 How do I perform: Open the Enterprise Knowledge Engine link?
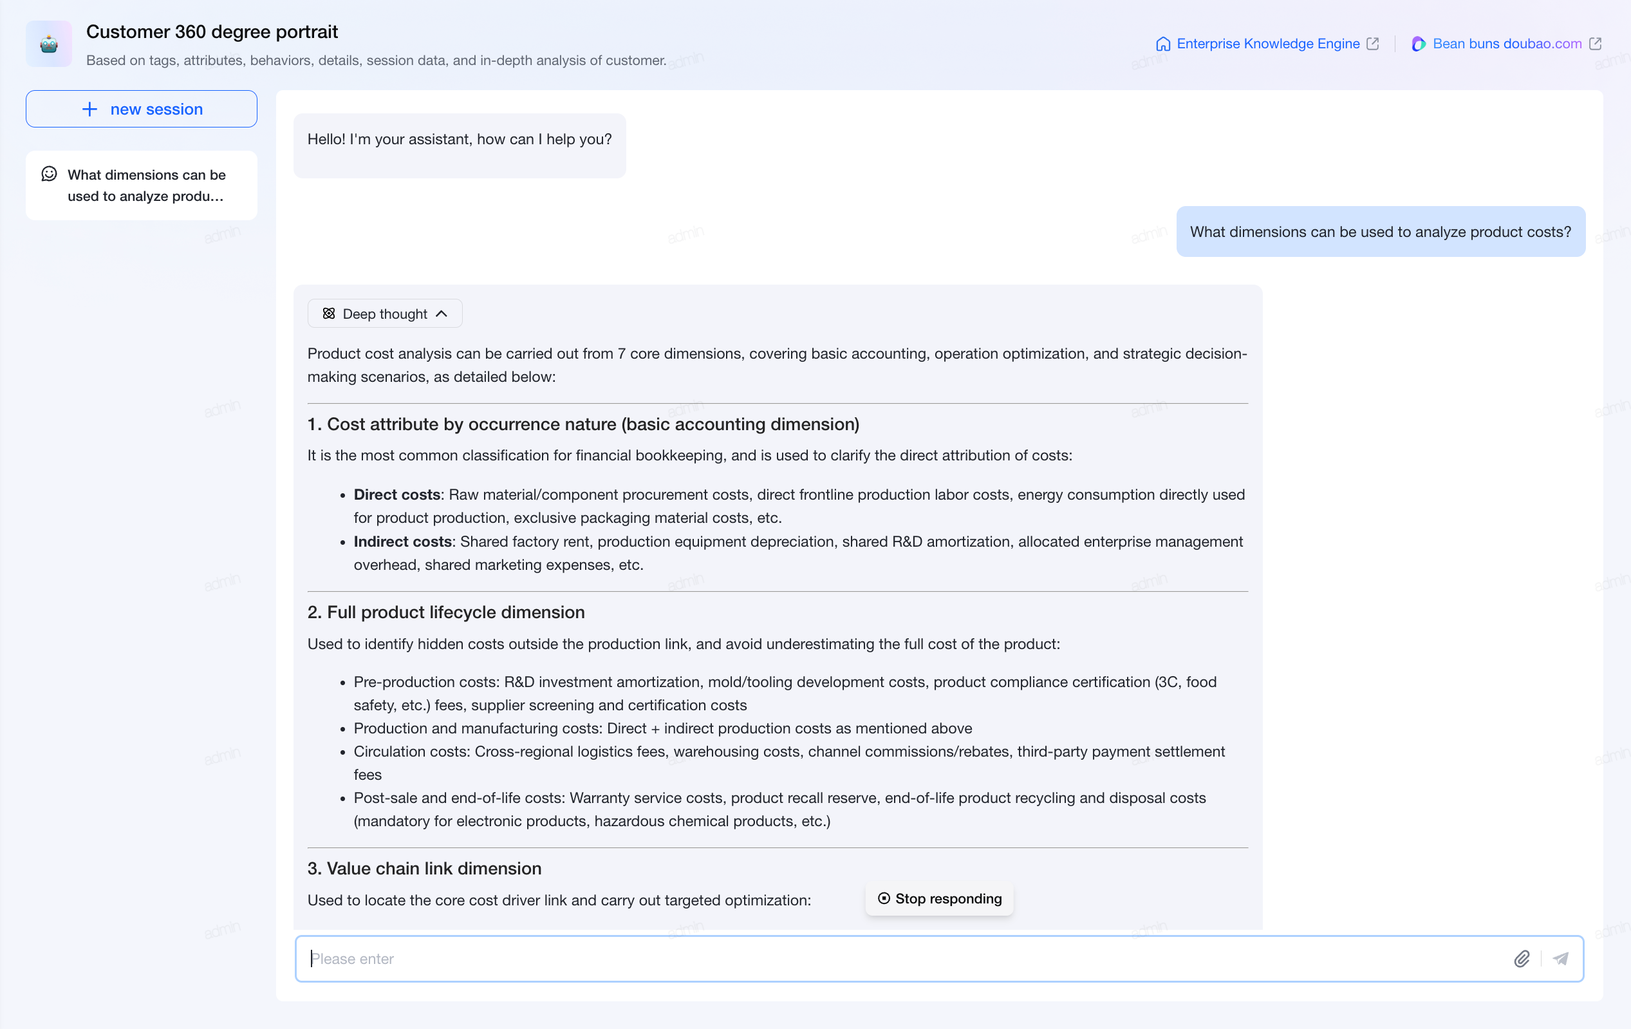[1267, 44]
